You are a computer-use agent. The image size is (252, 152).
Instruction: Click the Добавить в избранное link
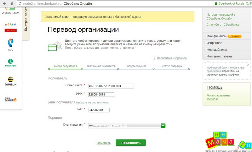[172, 58]
